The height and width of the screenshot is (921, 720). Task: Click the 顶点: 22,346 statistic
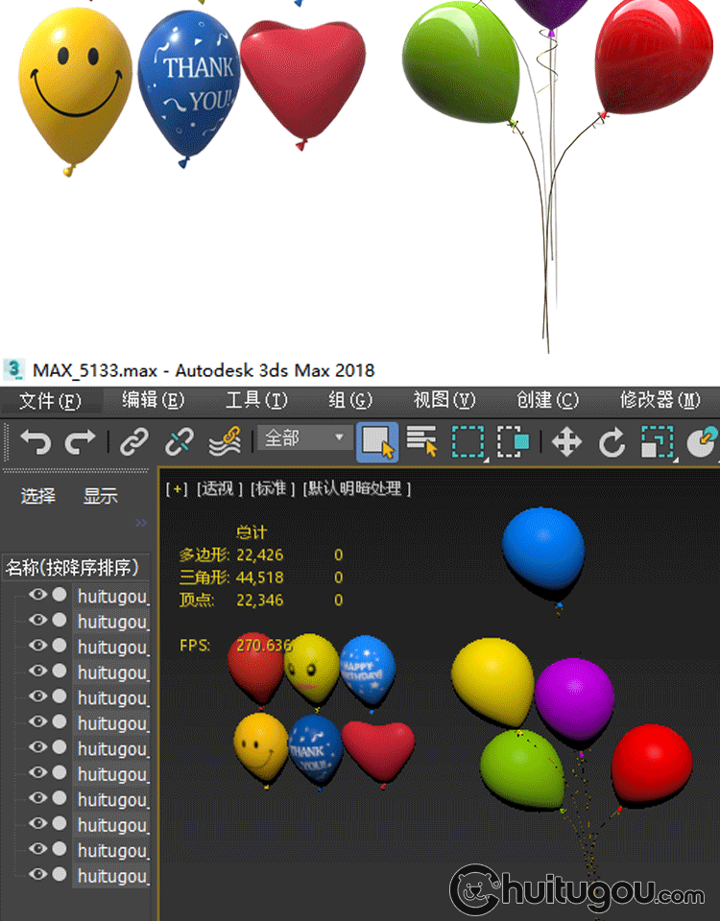231,601
